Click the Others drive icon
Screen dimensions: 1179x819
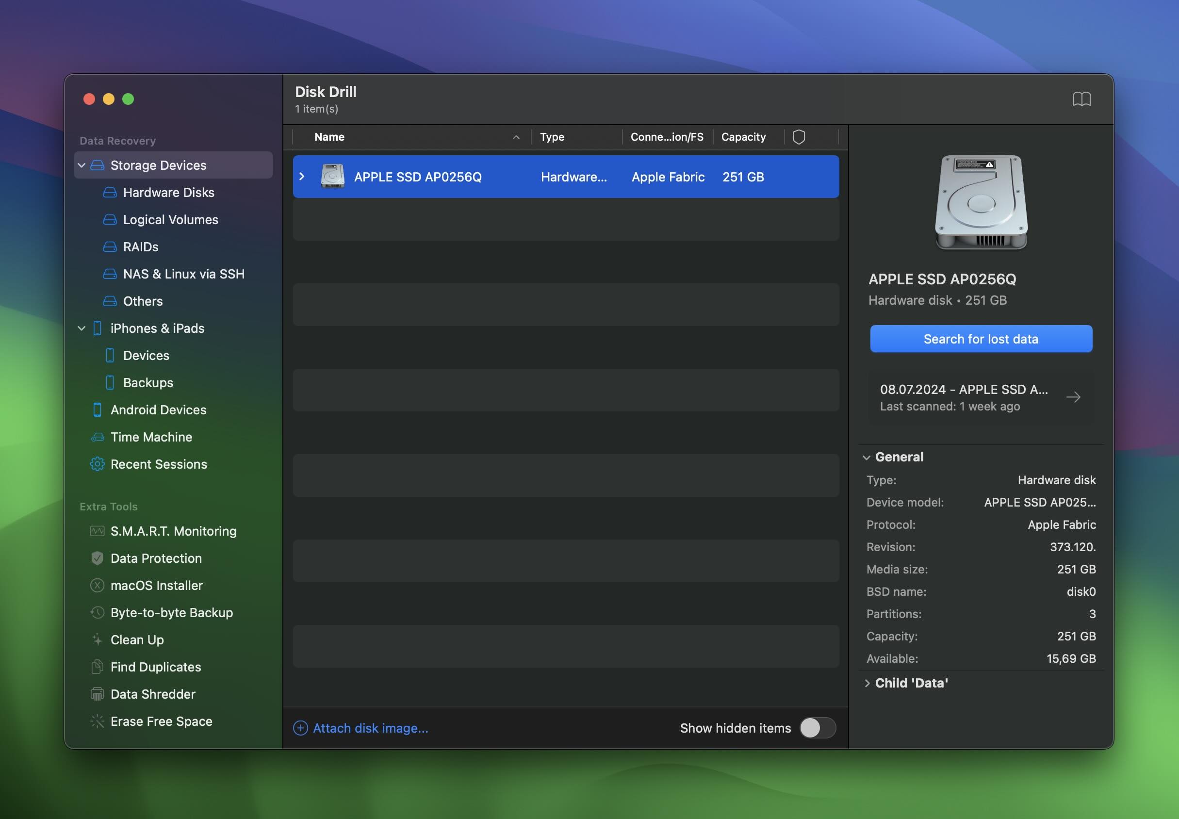(110, 301)
